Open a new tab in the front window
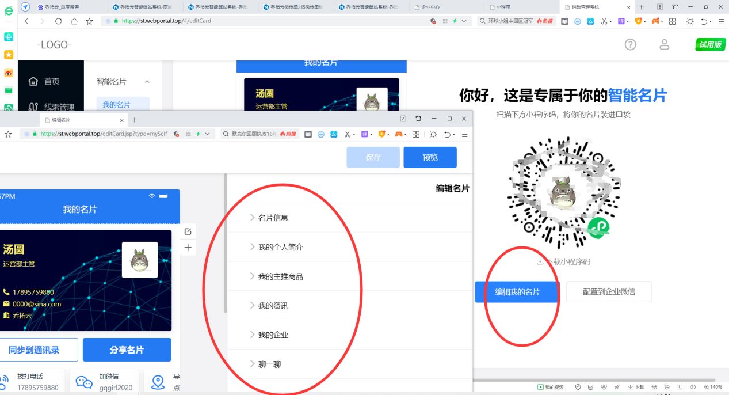The image size is (729, 395). (x=135, y=120)
